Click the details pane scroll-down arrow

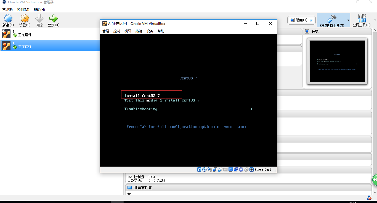click(x=375, y=192)
